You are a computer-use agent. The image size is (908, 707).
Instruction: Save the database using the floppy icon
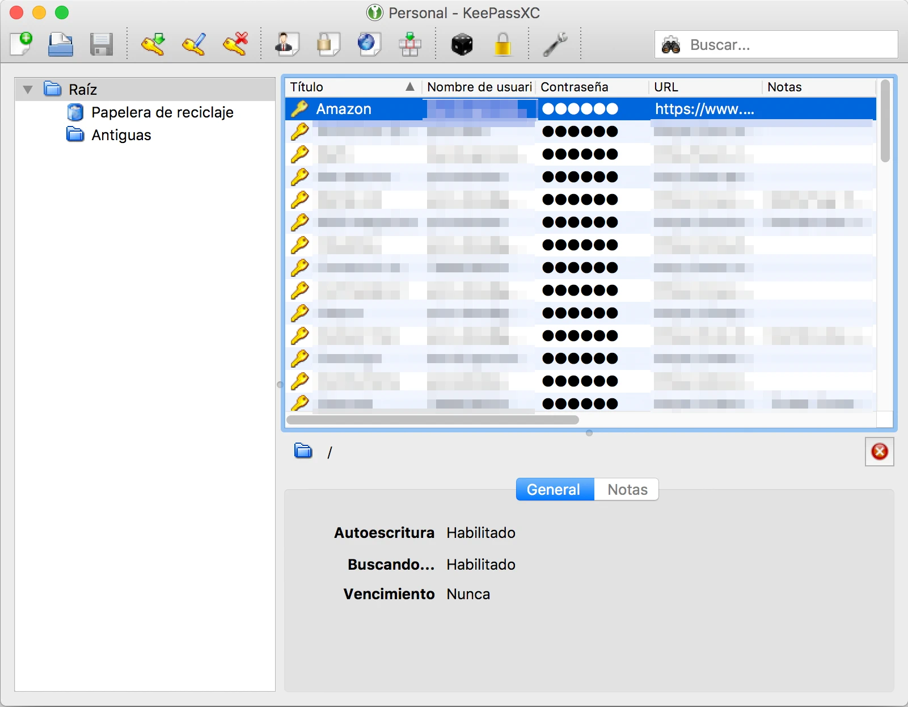[x=102, y=44]
